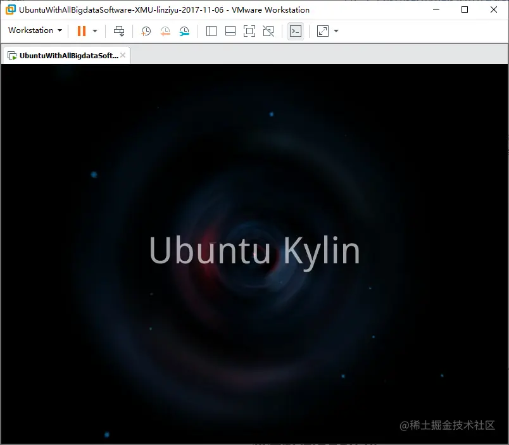Minimize the VMware Workstation window
The image size is (509, 445).
pos(436,9)
